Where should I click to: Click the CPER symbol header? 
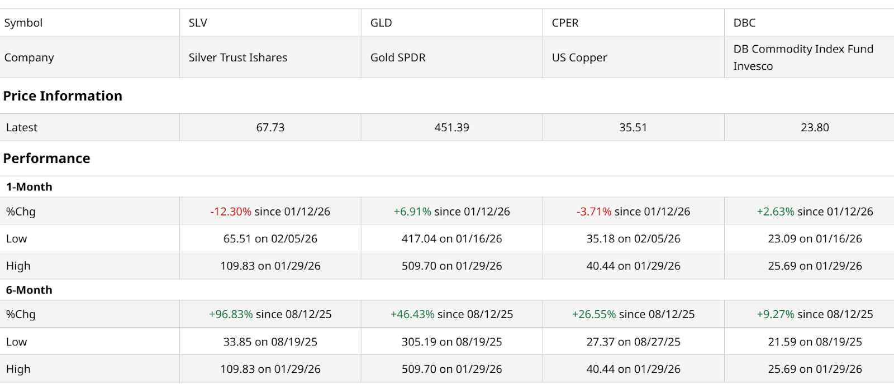tap(565, 23)
